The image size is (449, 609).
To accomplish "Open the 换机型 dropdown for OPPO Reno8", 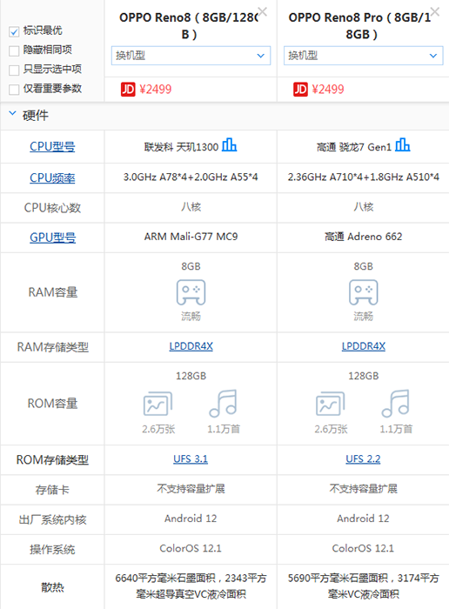I will 191,56.
